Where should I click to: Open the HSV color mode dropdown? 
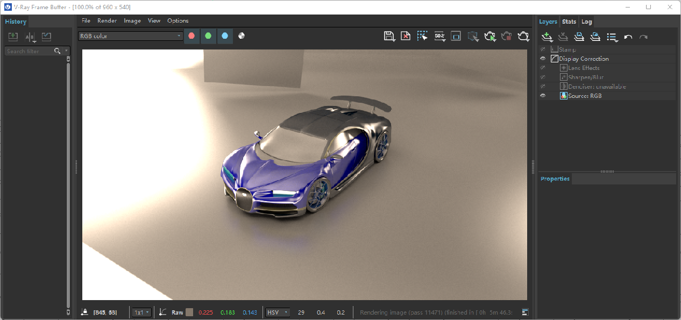[278, 312]
